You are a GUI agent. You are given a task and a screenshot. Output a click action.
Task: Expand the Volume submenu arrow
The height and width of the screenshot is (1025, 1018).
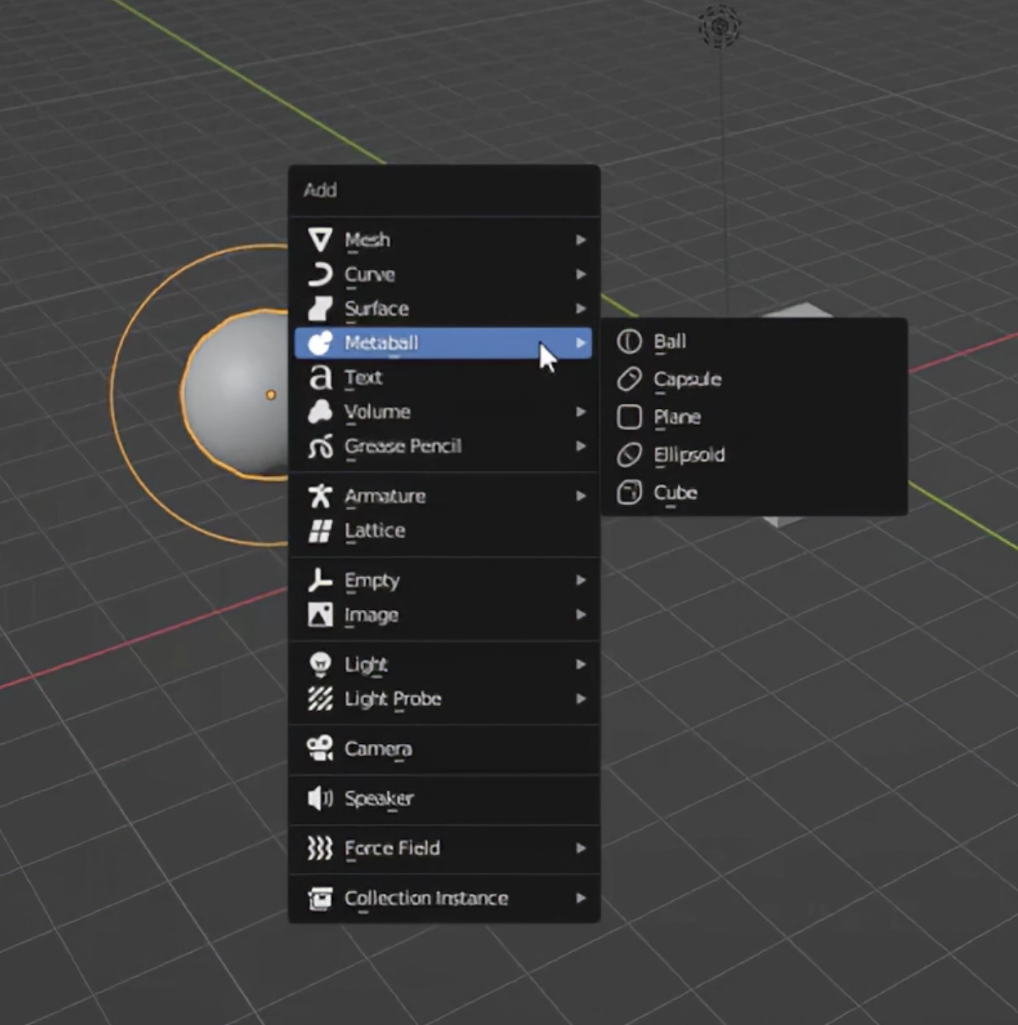point(581,412)
